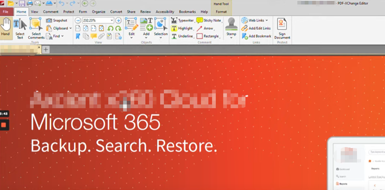The height and width of the screenshot is (190, 385).
Task: Select the Sticky Note tool
Action: (x=209, y=20)
